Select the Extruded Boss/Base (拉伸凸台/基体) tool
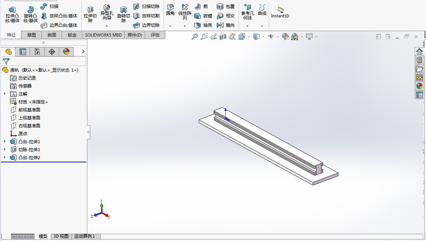Screen dimensions: 426x241 tap(12, 14)
